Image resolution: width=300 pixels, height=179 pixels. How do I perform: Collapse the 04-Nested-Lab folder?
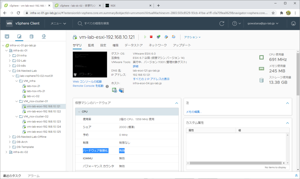pos(10,71)
